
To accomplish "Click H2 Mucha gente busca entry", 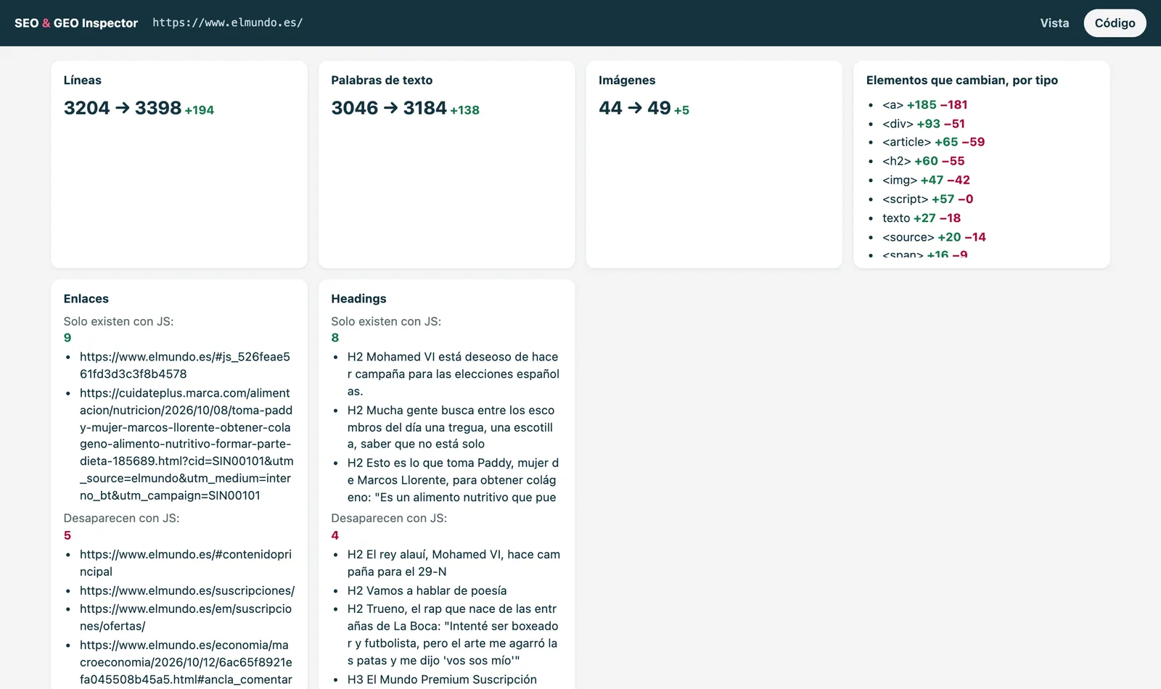I will coord(451,427).
